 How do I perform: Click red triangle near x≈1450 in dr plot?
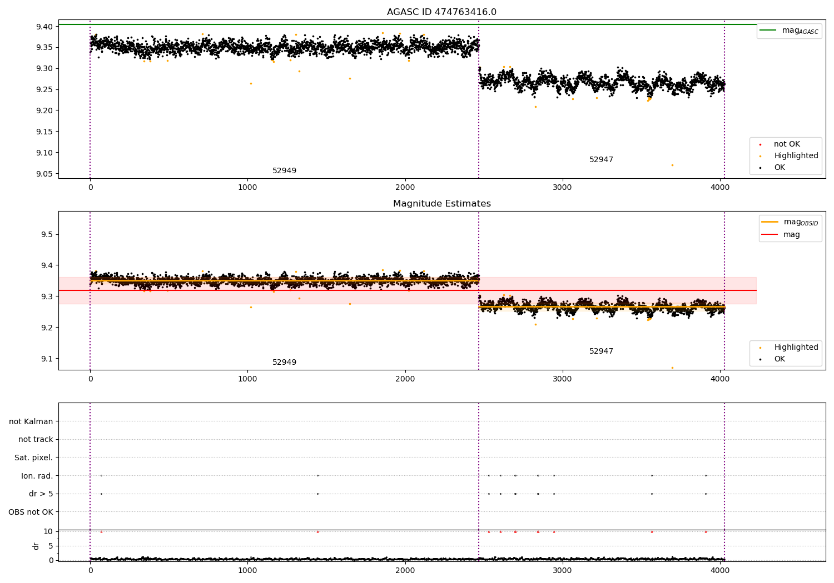(x=317, y=531)
